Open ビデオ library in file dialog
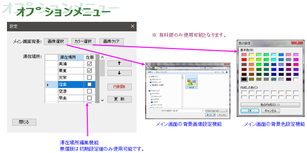The height and width of the screenshot is (153, 307). coord(154,102)
